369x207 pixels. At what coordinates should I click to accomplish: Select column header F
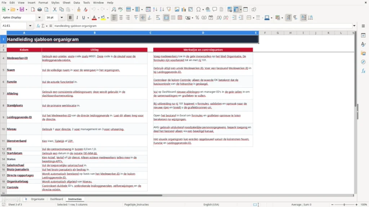click(265, 33)
